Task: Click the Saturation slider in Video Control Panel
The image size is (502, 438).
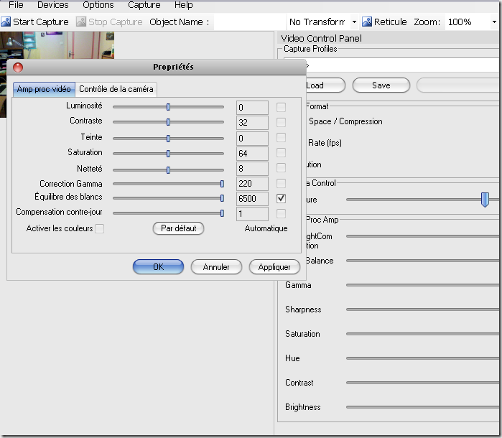Action: click(x=422, y=334)
